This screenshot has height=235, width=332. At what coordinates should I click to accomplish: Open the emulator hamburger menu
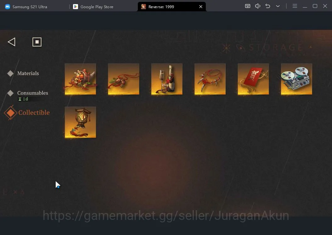[295, 6]
